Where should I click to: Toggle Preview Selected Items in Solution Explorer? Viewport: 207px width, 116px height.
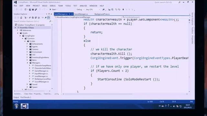point(49,18)
